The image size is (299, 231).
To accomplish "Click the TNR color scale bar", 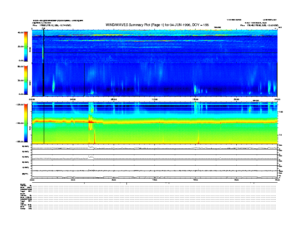I will point(26,123).
